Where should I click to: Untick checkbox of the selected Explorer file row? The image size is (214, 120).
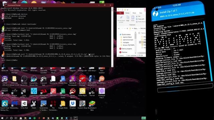pyautogui.click(x=140, y=42)
